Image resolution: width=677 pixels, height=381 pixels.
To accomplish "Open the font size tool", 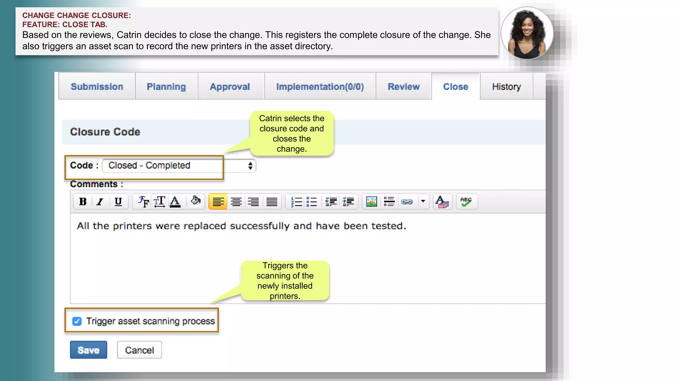I will pos(159,201).
